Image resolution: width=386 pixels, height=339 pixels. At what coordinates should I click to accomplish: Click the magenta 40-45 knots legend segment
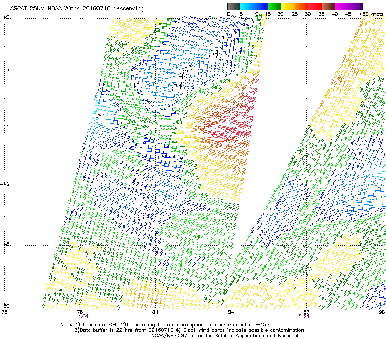[x=342, y=6]
